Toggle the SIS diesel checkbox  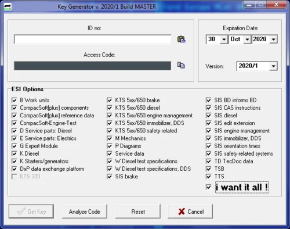(208, 116)
